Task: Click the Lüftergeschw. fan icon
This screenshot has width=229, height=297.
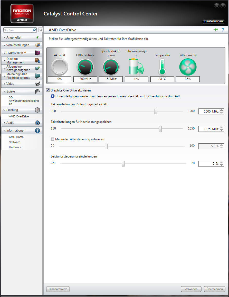Action: (188, 67)
